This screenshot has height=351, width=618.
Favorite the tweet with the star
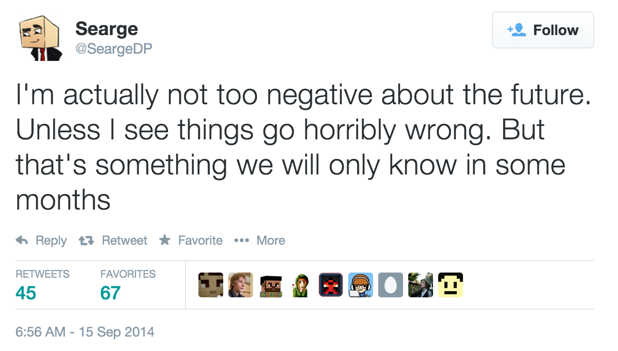(191, 241)
